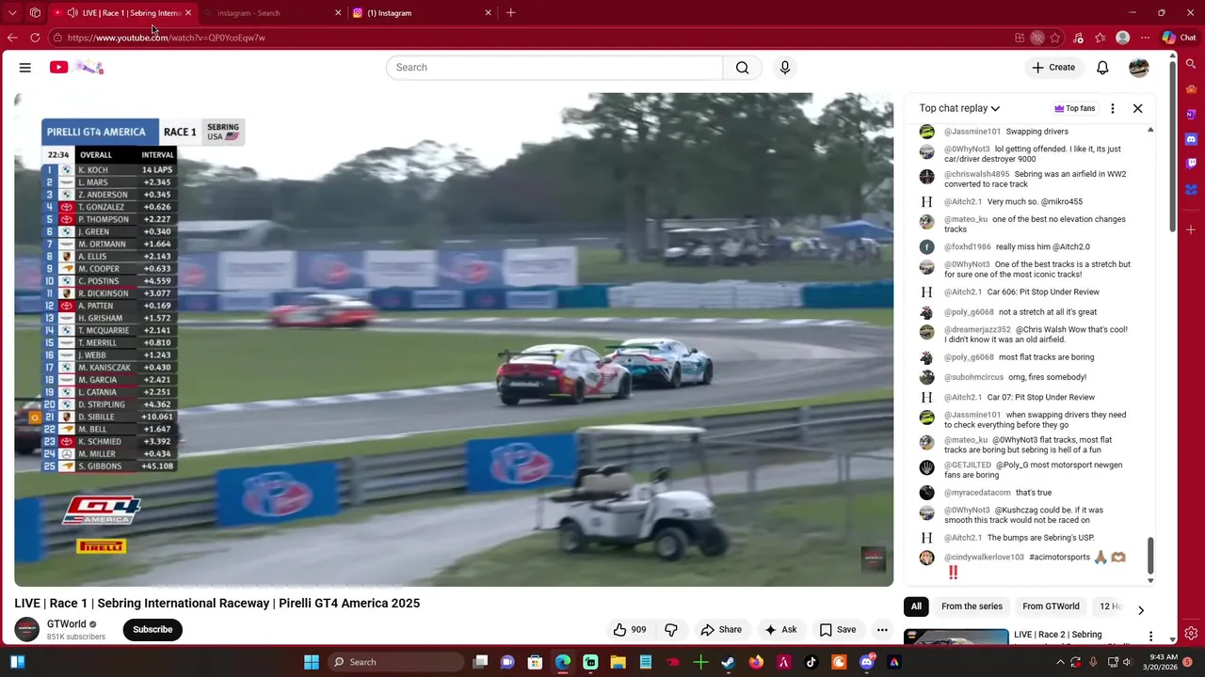Select the All filter chip

tap(916, 606)
